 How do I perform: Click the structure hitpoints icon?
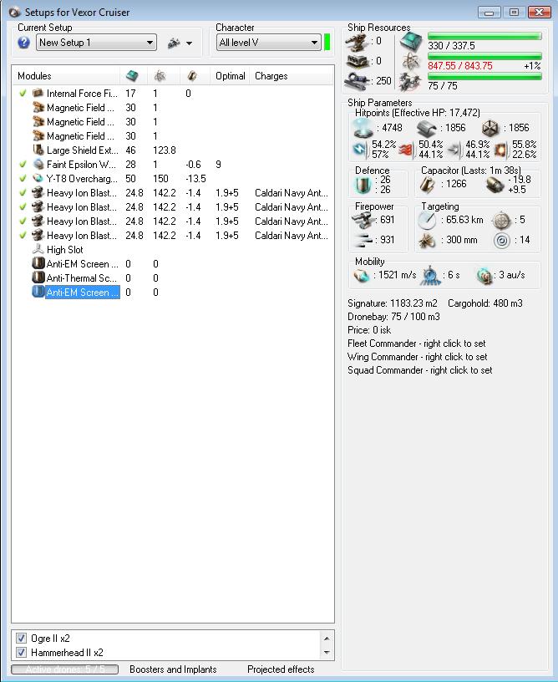point(490,128)
